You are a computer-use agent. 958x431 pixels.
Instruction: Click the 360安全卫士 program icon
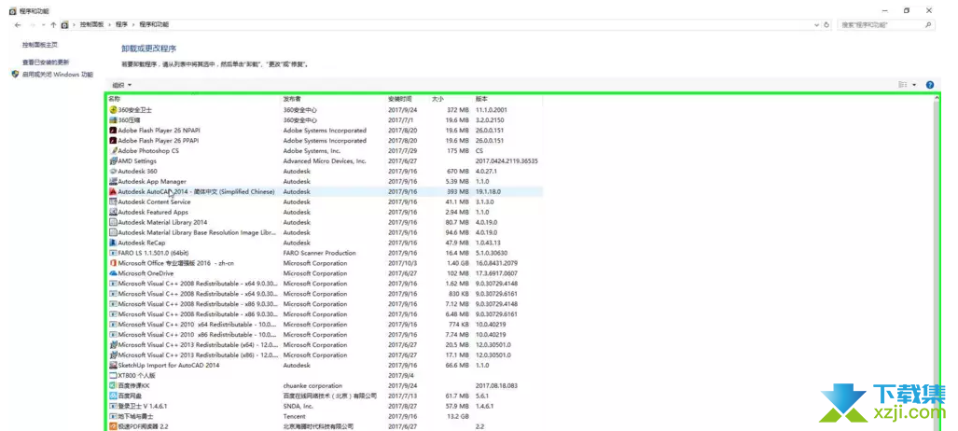(113, 110)
